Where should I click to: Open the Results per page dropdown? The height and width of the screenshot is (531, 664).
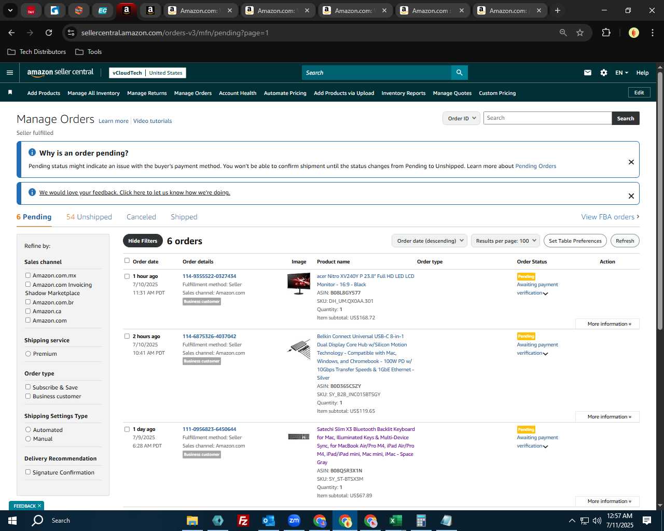coord(506,241)
